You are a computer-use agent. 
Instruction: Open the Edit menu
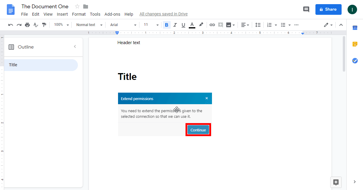pos(36,14)
